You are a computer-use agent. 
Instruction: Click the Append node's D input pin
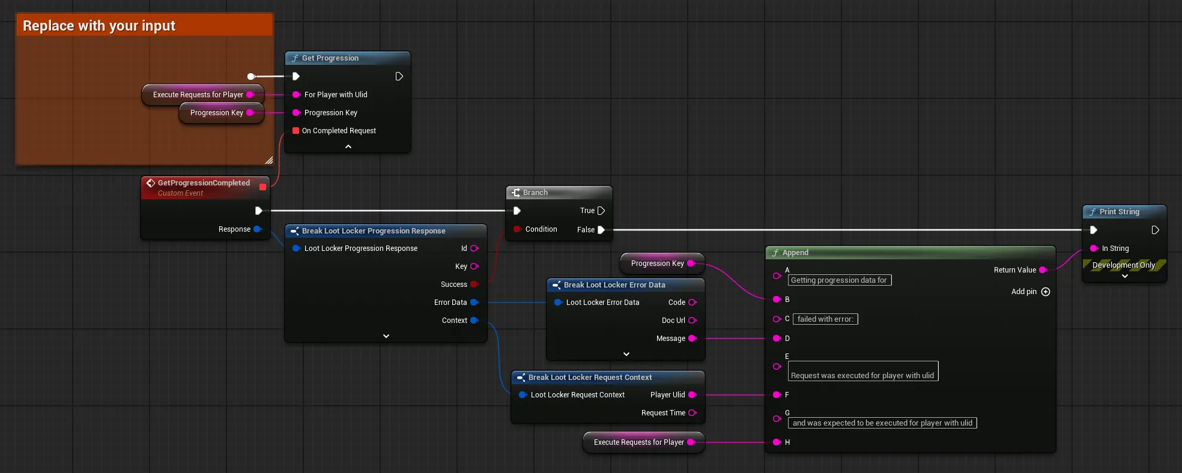(x=777, y=339)
